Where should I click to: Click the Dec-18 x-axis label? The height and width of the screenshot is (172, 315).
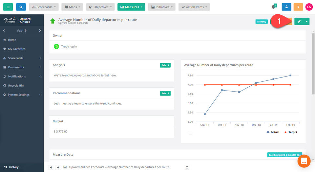click(x=256, y=125)
